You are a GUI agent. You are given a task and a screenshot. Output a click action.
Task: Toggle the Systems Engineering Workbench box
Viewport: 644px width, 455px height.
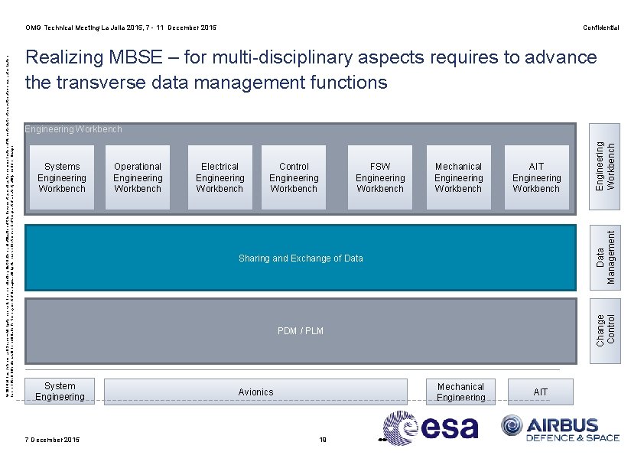[x=61, y=177]
